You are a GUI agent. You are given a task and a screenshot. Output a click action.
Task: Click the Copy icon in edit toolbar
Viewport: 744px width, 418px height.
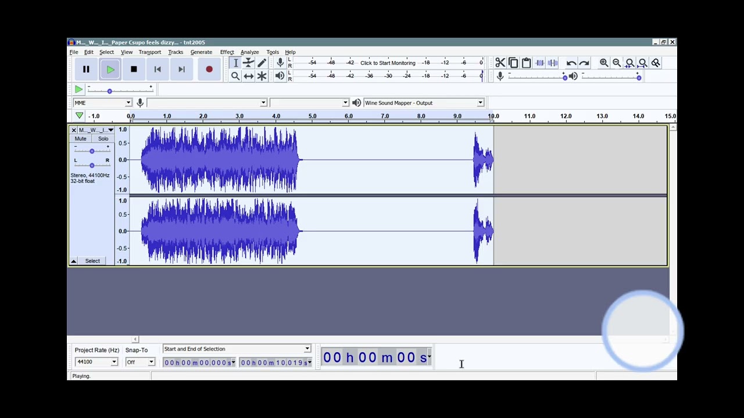pyautogui.click(x=513, y=63)
